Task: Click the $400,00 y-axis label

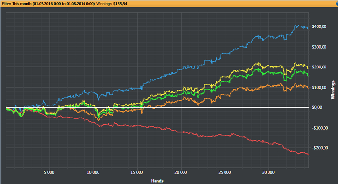Action: 319,26
